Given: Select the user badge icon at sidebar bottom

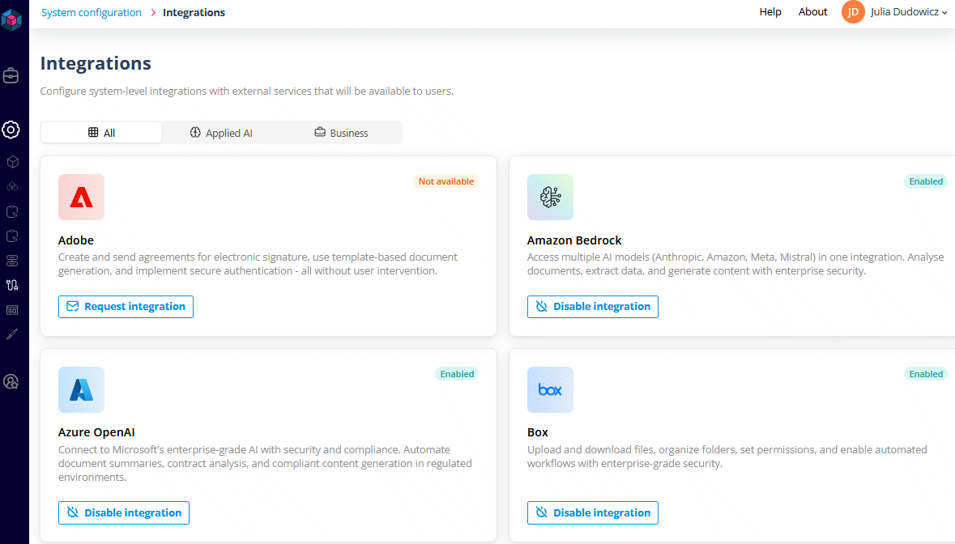Looking at the screenshot, I should (11, 381).
